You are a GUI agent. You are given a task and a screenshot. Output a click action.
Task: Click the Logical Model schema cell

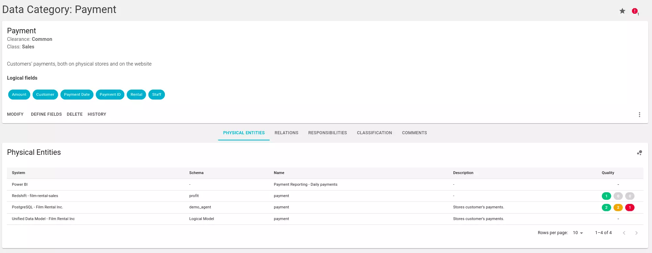[x=201, y=219]
